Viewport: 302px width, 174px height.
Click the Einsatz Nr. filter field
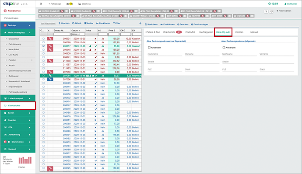pyautogui.click(x=62, y=34)
